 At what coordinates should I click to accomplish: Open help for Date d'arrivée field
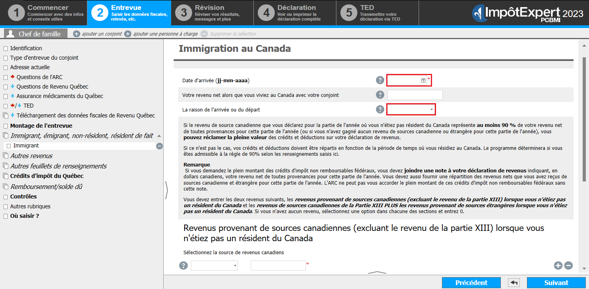pos(380,80)
